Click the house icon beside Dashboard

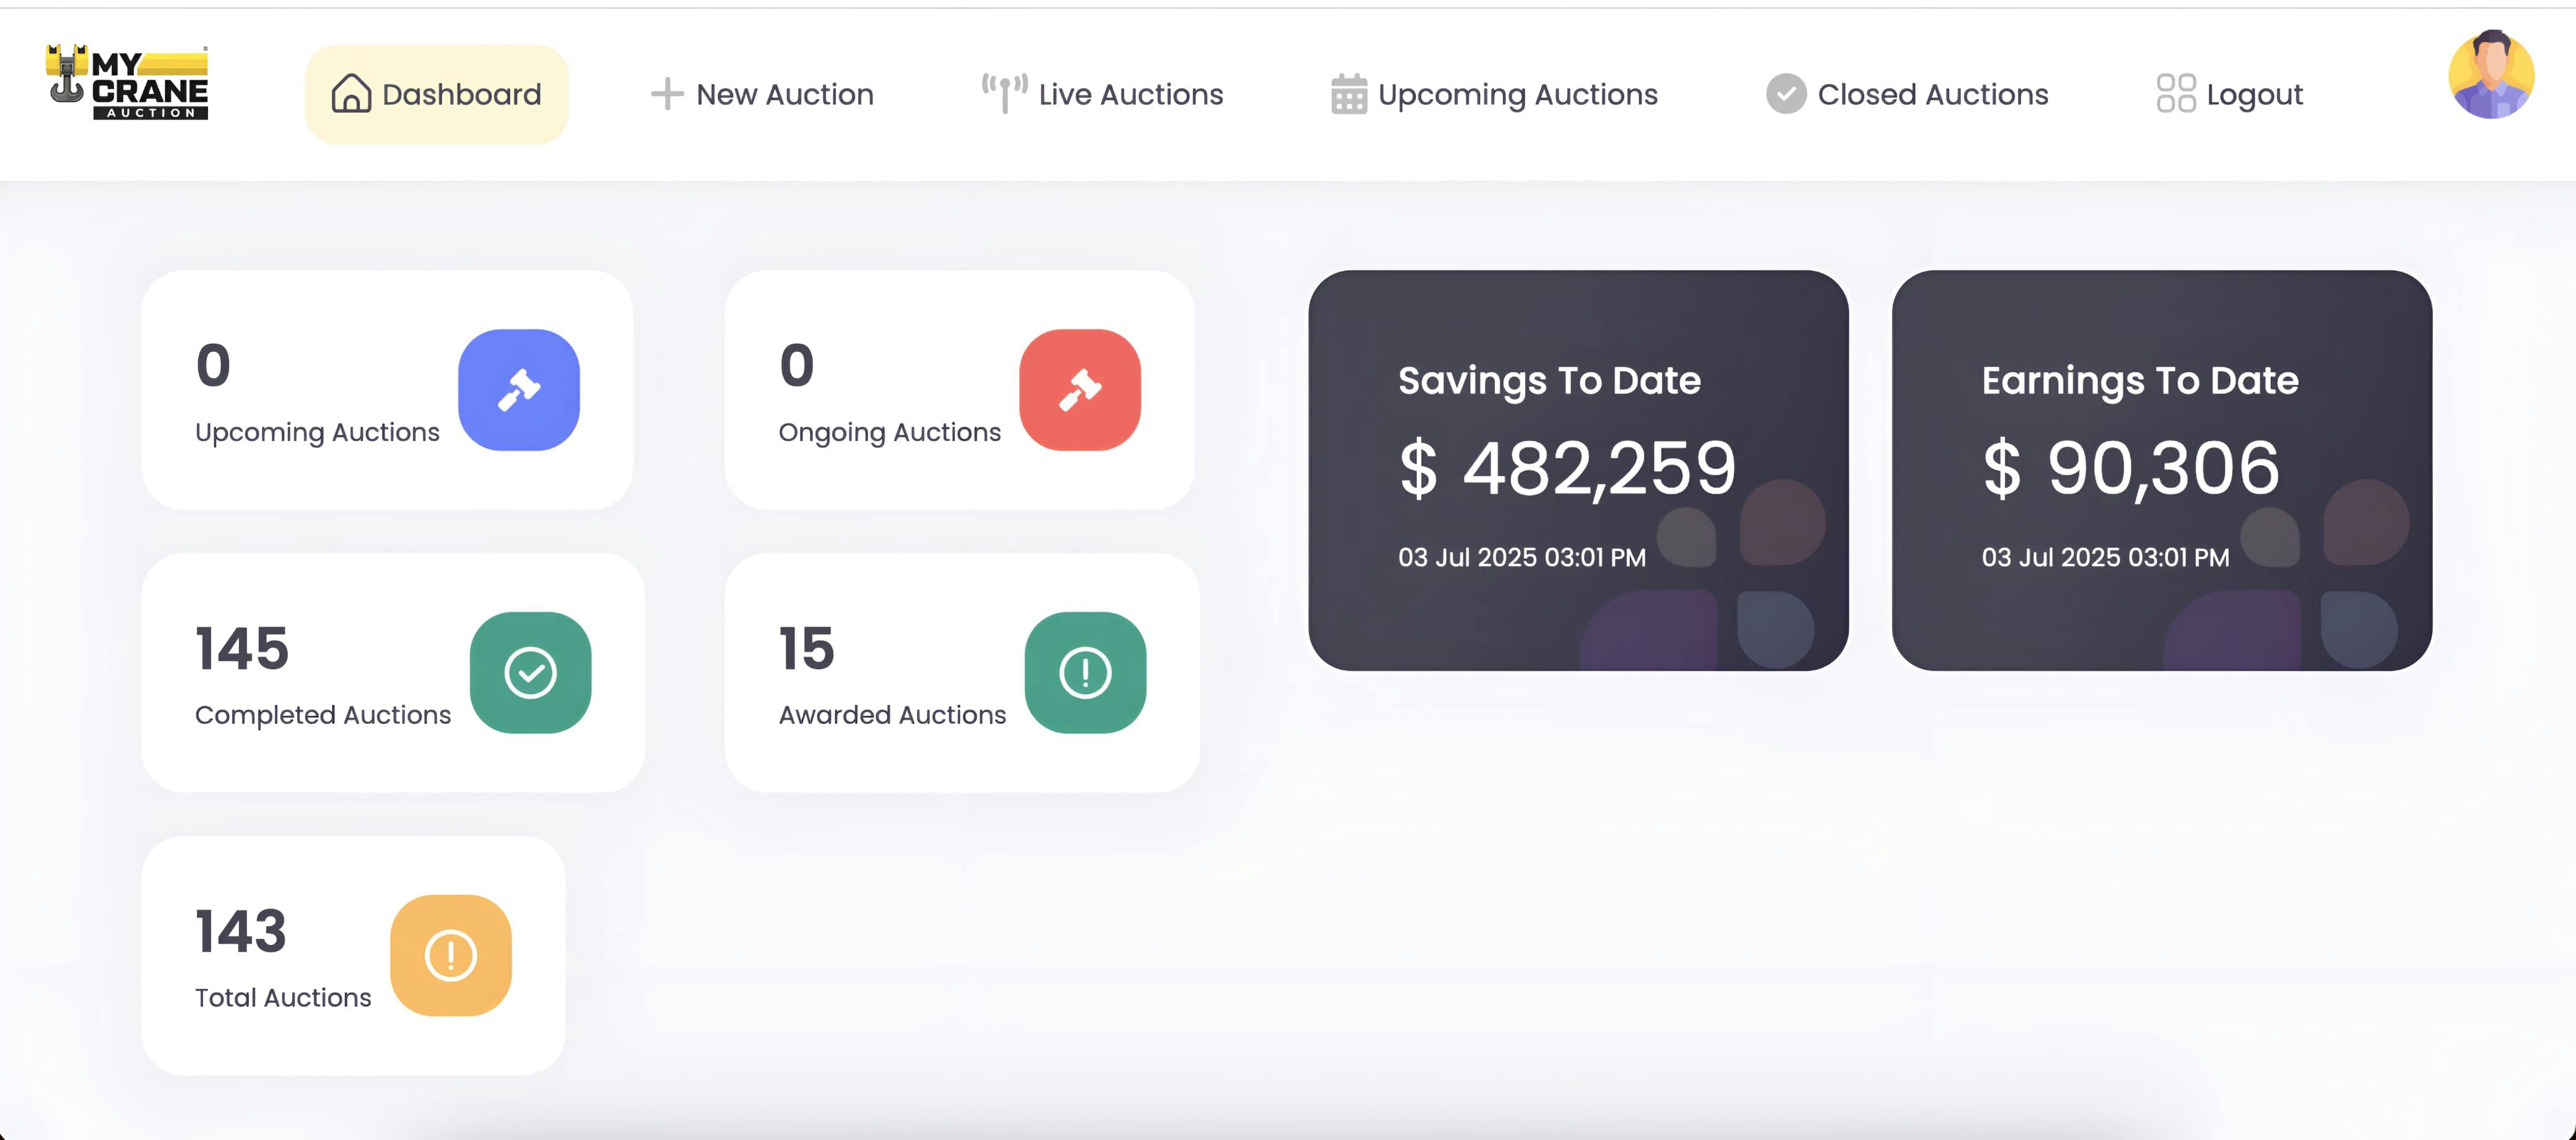click(351, 94)
